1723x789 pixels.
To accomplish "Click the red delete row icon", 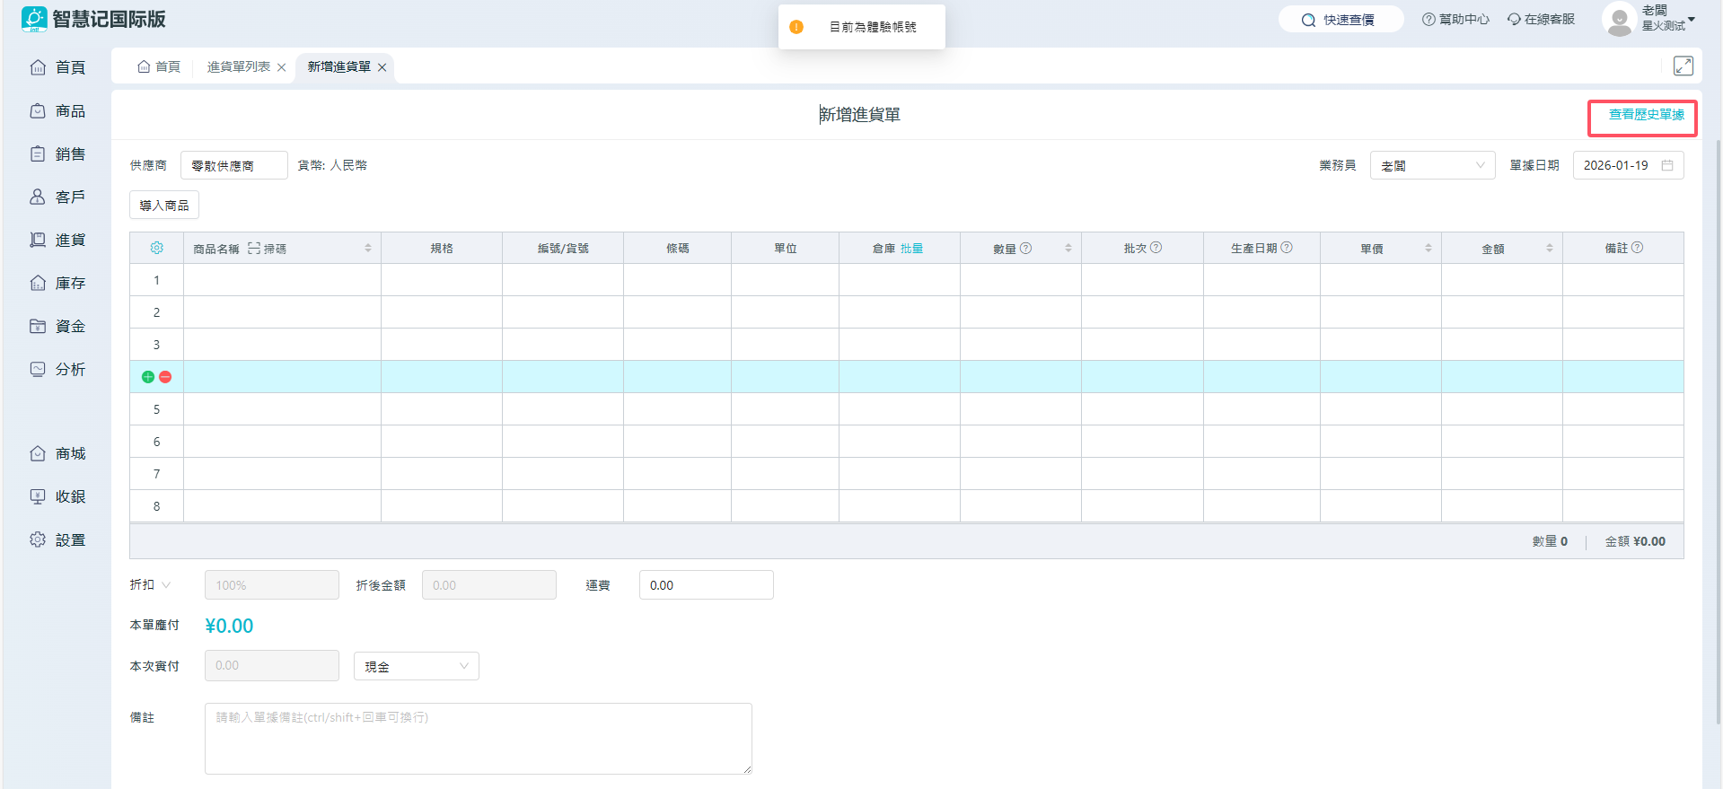I will pyautogui.click(x=165, y=377).
